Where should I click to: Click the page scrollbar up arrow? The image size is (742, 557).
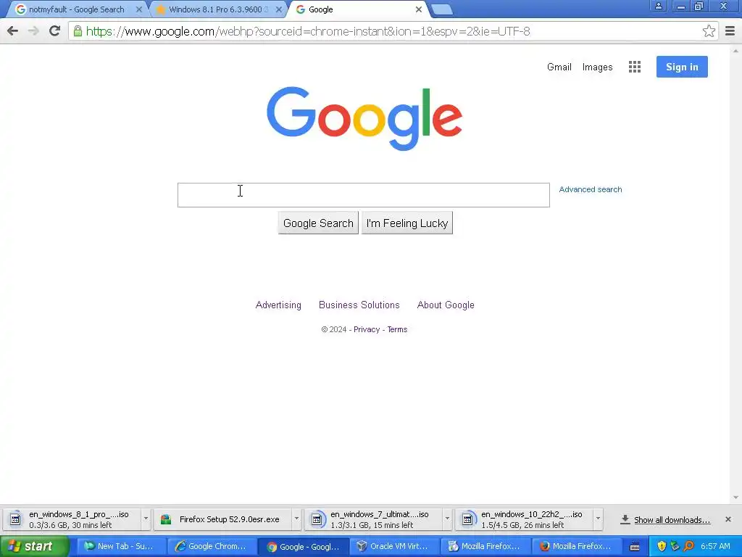pyautogui.click(x=735, y=50)
